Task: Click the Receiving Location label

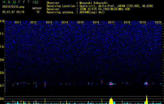Action: coord(61,6)
